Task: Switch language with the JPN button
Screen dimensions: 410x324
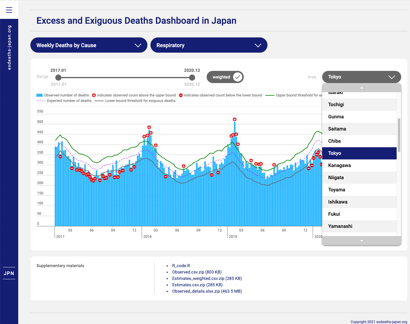Action: (x=9, y=273)
